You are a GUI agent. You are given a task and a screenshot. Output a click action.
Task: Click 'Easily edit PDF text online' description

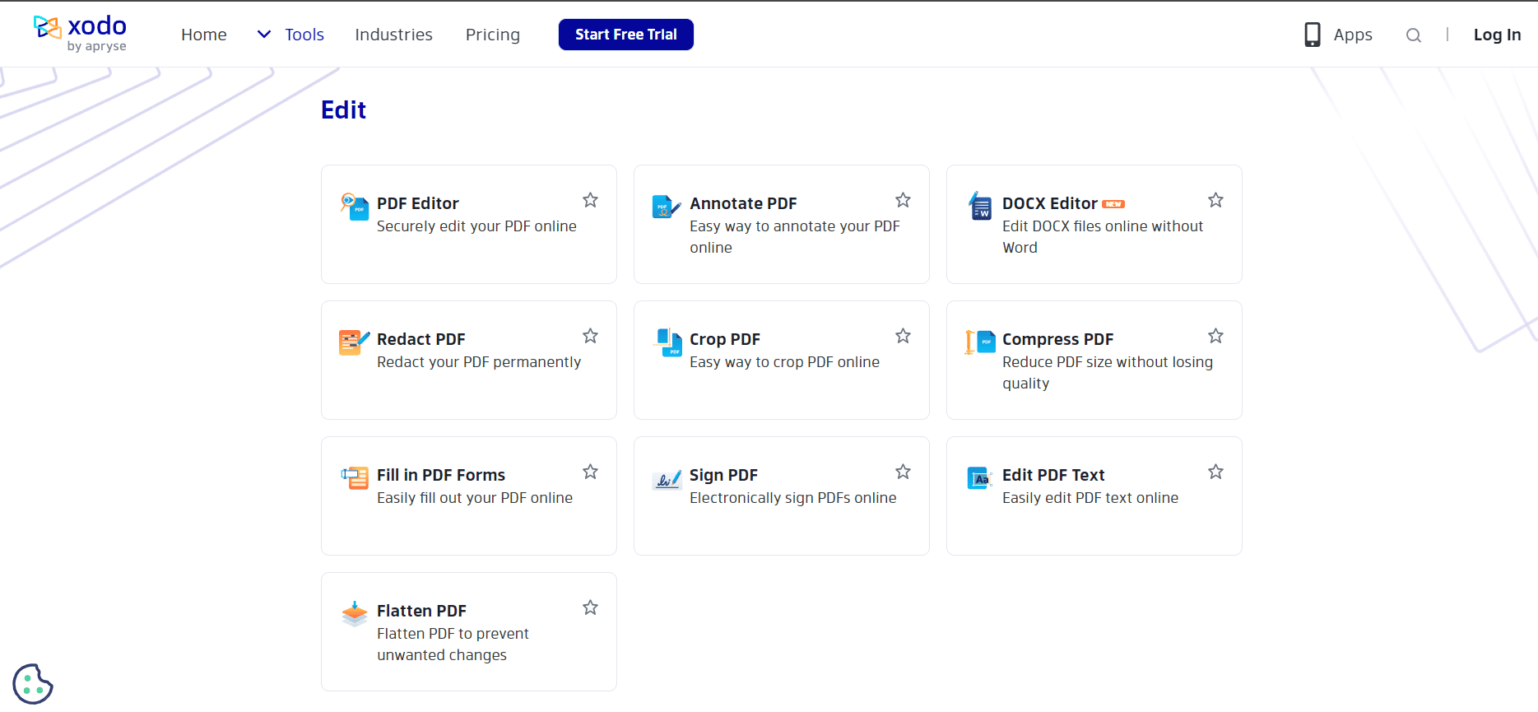click(x=1090, y=498)
